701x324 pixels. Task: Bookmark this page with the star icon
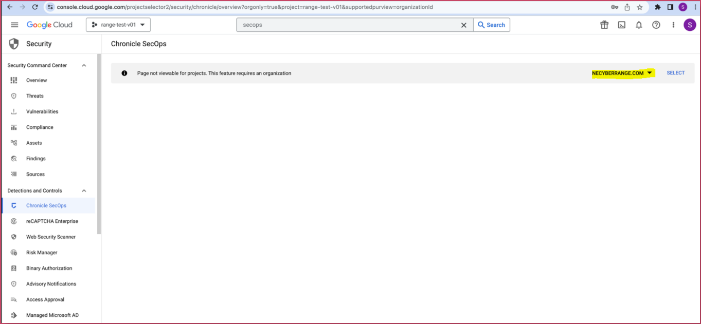pos(640,7)
